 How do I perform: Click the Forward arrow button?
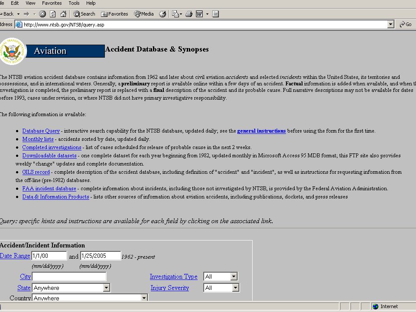click(x=26, y=14)
